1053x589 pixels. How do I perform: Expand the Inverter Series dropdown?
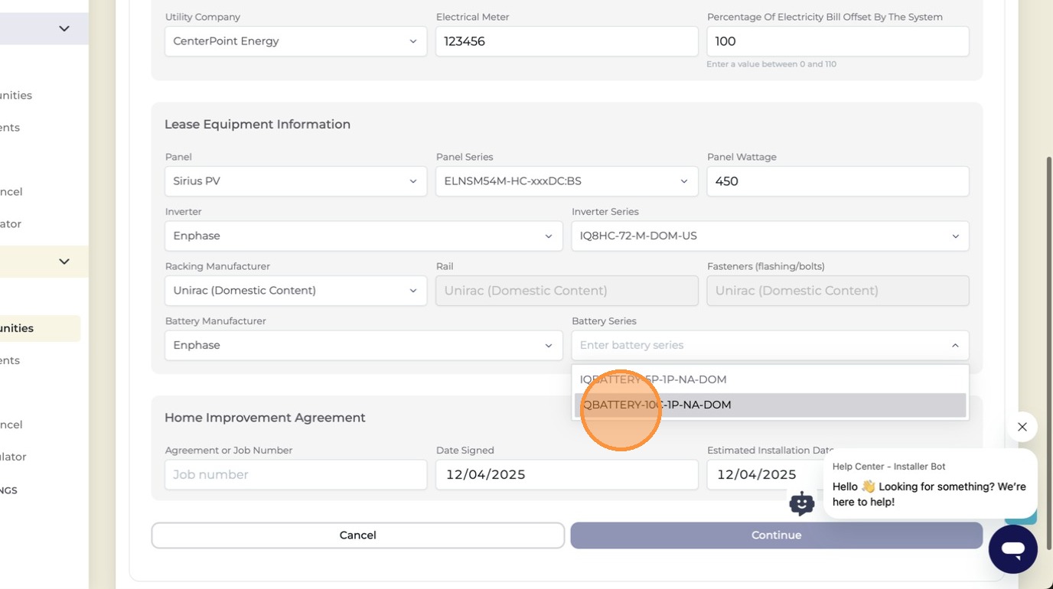tap(770, 236)
